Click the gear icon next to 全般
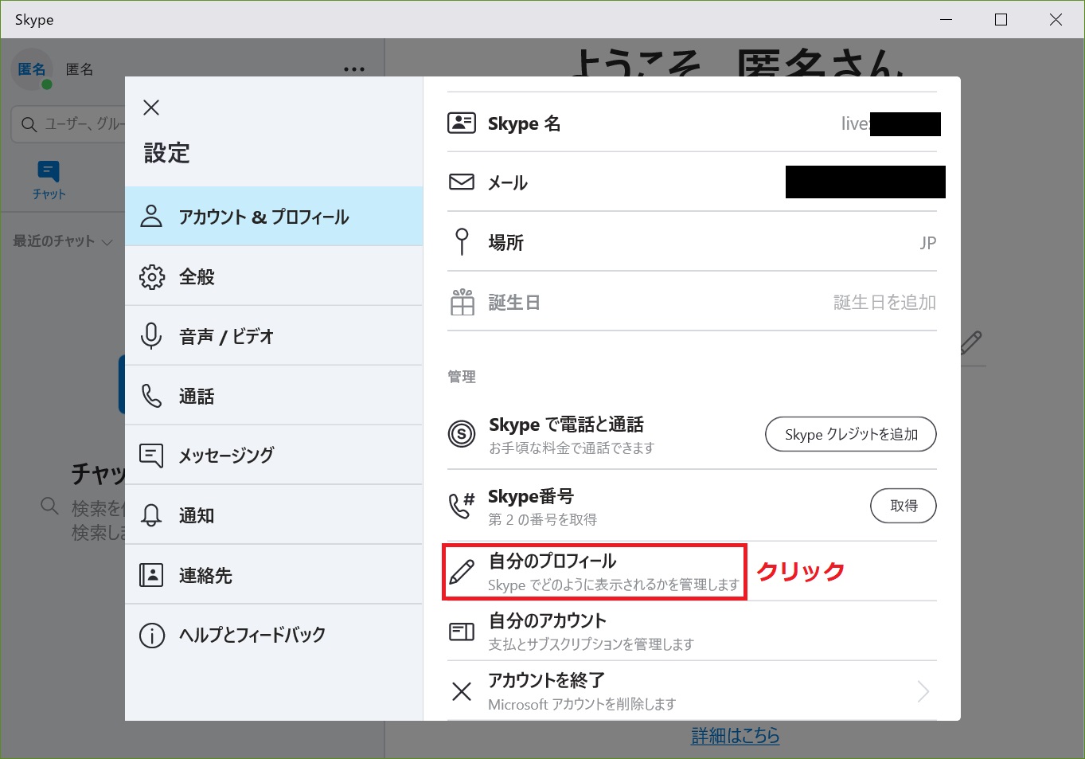The image size is (1085, 759). click(x=151, y=276)
